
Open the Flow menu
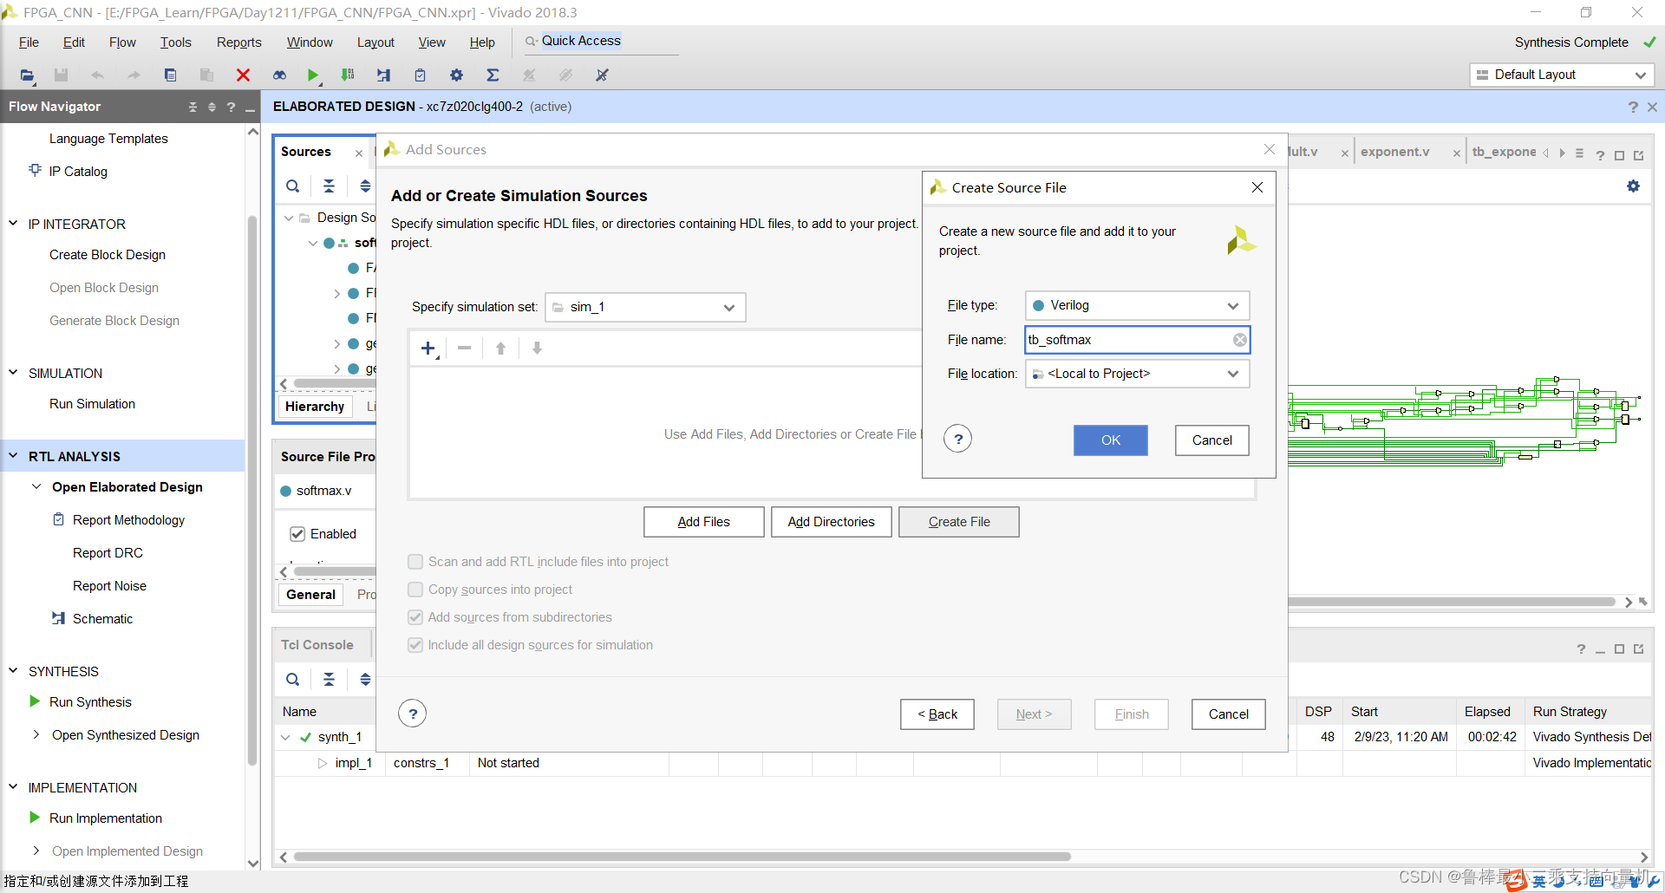122,42
